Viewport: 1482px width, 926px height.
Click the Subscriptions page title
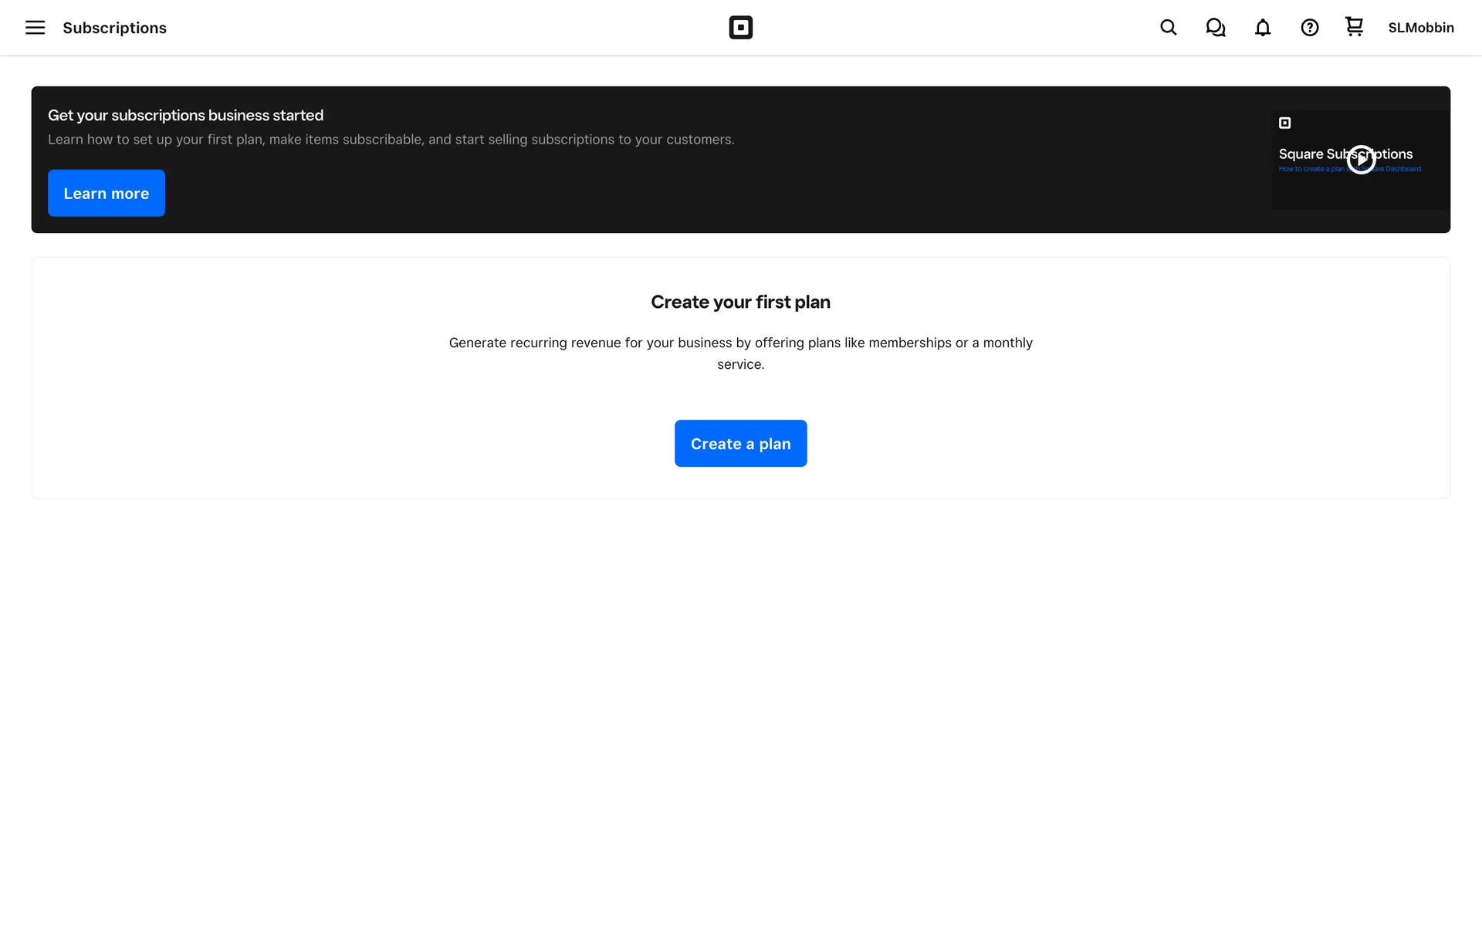tap(114, 28)
